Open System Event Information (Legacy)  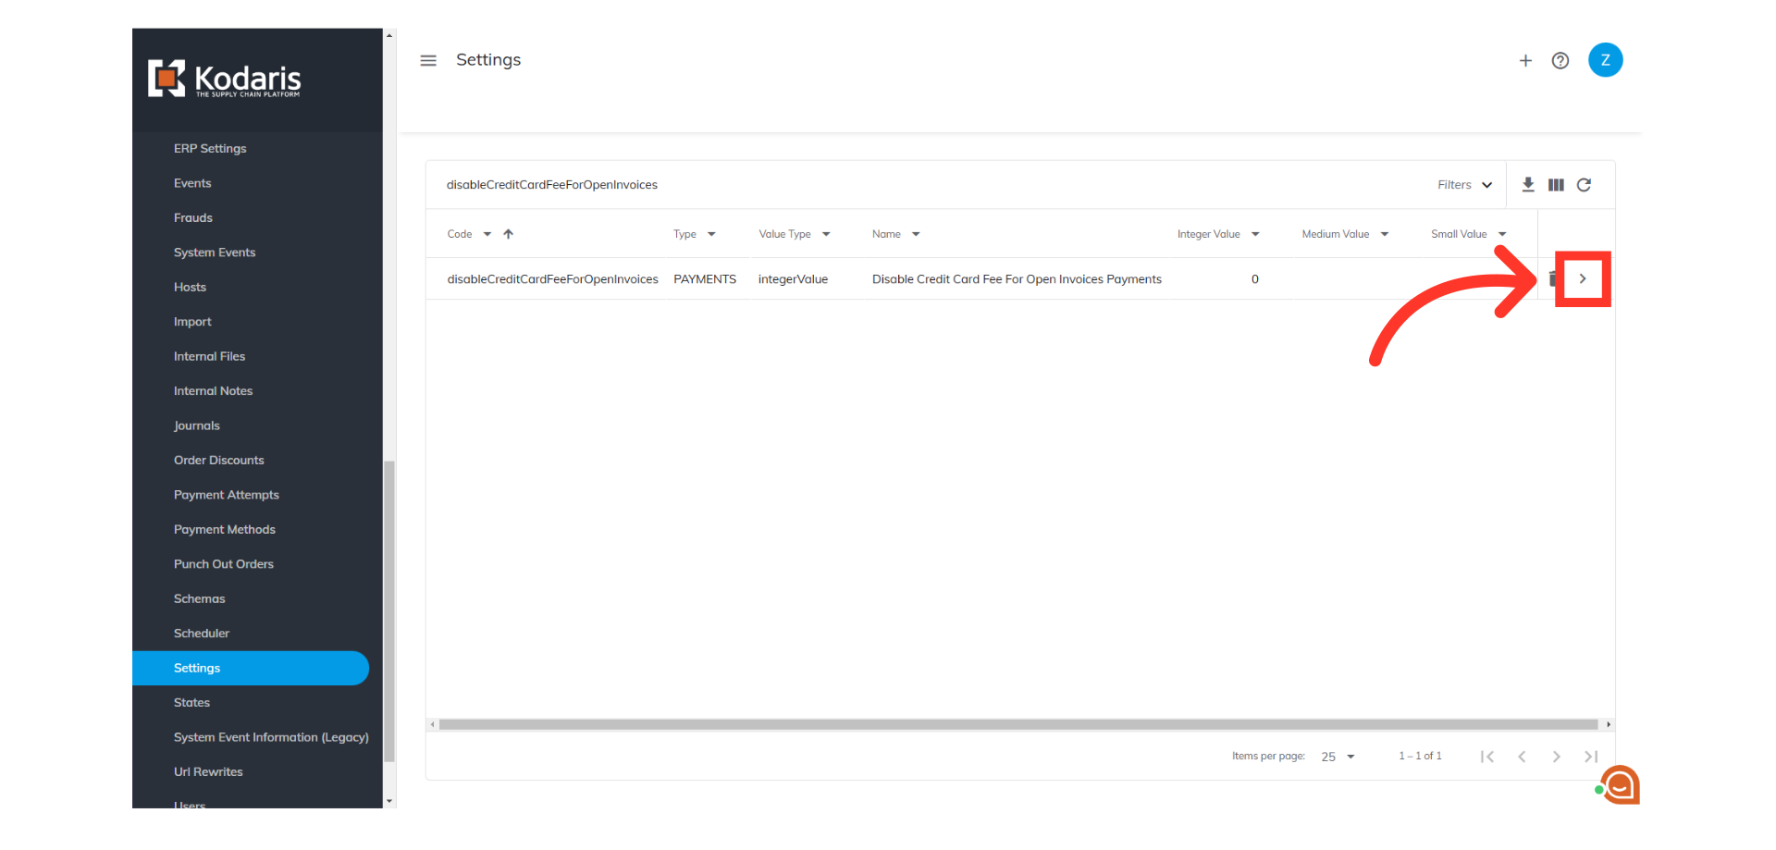click(x=271, y=737)
